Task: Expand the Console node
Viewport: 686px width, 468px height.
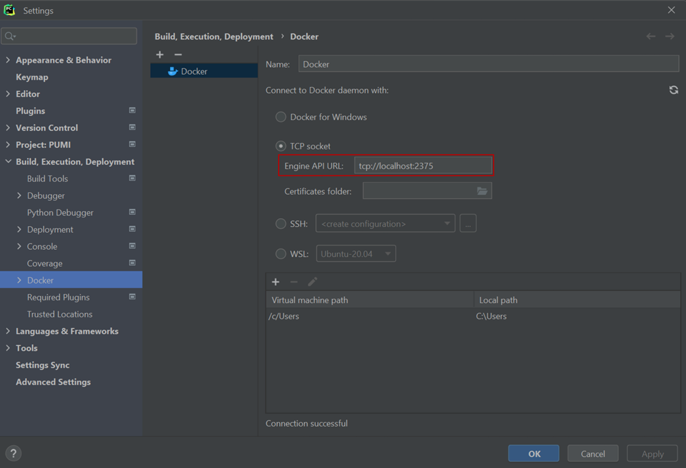Action: (x=19, y=246)
